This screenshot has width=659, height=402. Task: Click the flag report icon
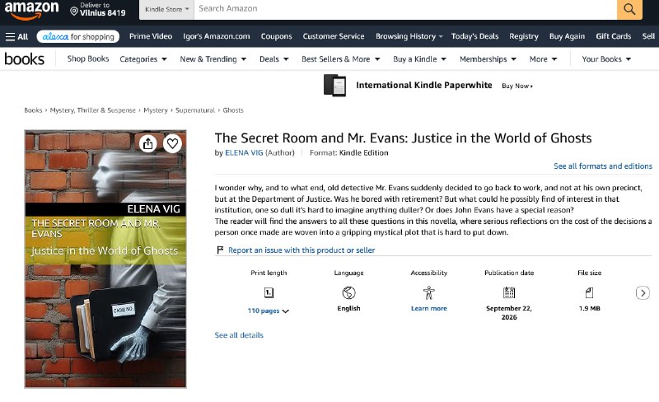[x=220, y=250]
